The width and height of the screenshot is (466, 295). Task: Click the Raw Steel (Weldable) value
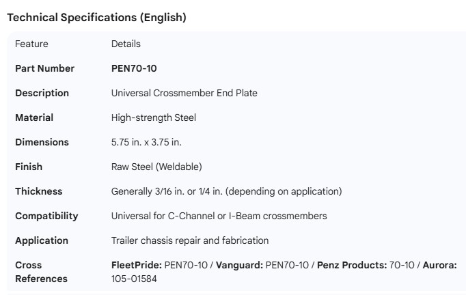pyautogui.click(x=156, y=167)
